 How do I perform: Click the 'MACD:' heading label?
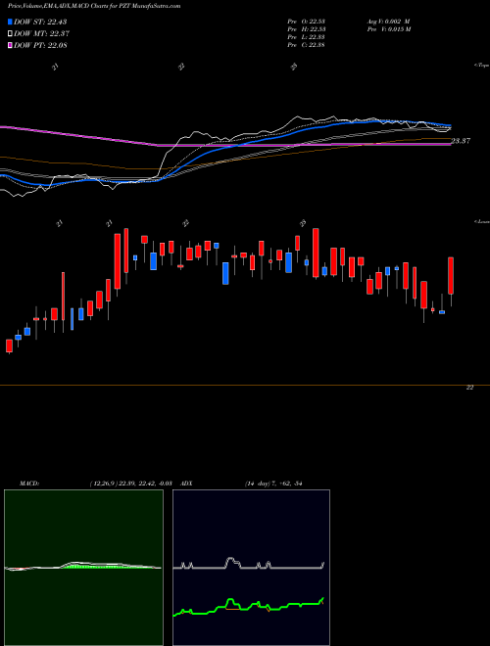point(29,484)
